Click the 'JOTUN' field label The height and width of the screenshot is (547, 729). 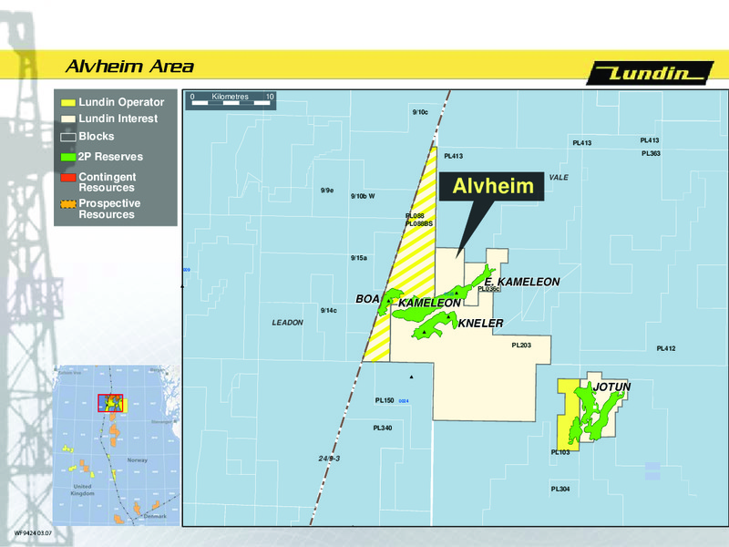pos(611,387)
